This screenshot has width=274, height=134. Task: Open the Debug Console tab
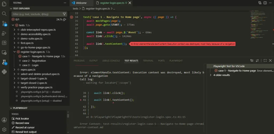(x=111, y=61)
